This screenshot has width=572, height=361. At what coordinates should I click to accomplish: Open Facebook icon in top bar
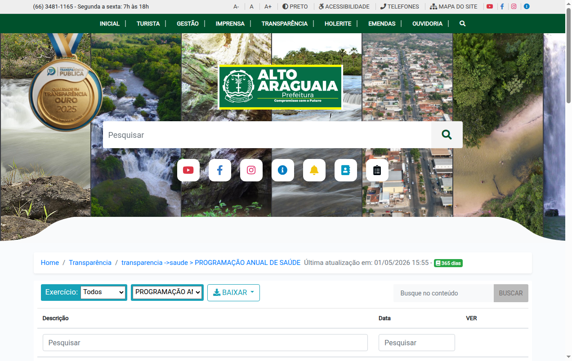502,7
